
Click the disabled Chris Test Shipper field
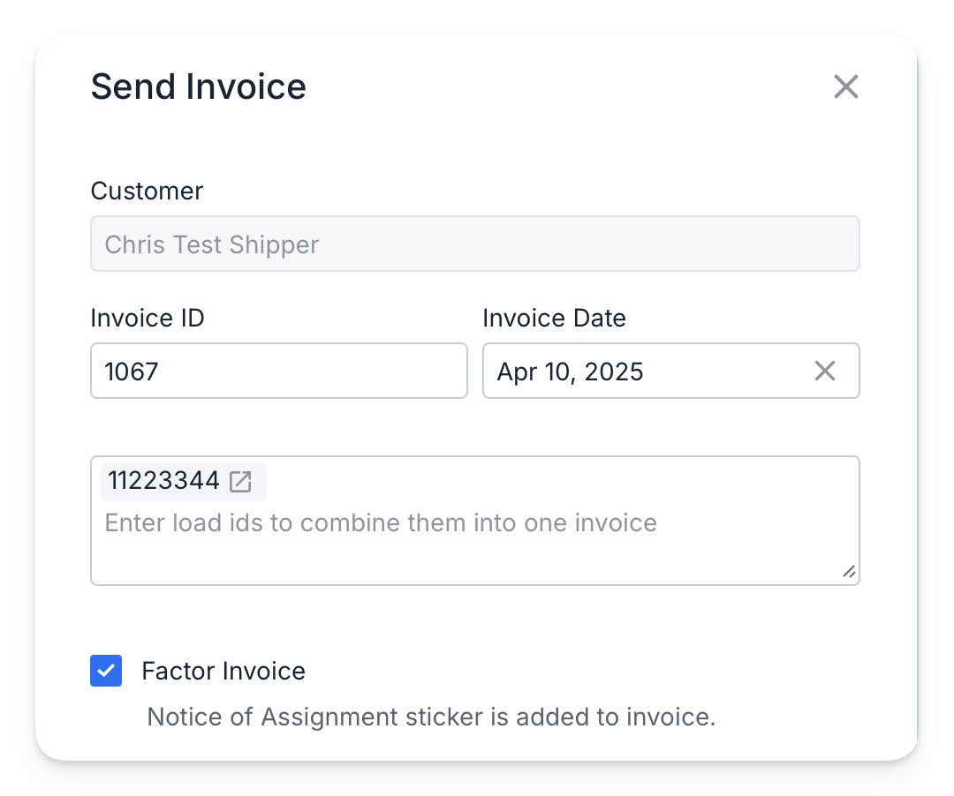[474, 244]
